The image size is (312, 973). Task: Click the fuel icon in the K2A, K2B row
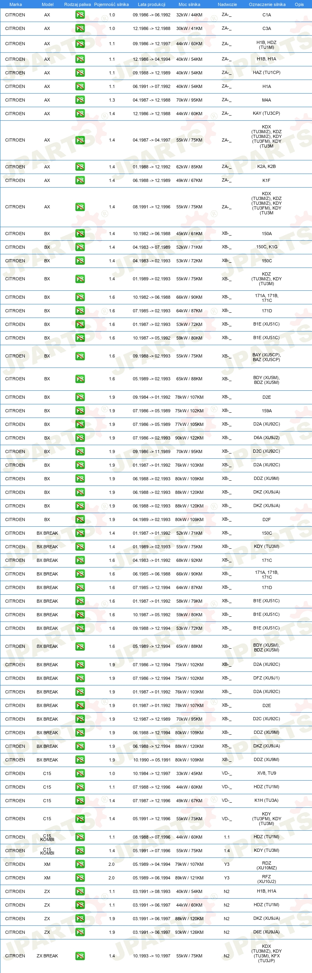[x=80, y=167]
